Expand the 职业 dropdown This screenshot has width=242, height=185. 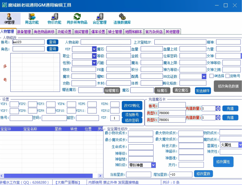tap(94, 56)
